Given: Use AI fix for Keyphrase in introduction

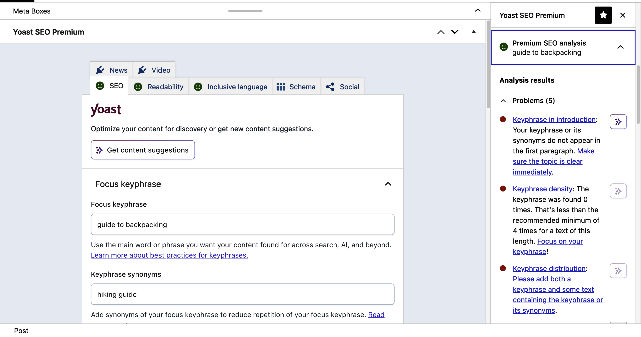Looking at the screenshot, I should pyautogui.click(x=618, y=122).
